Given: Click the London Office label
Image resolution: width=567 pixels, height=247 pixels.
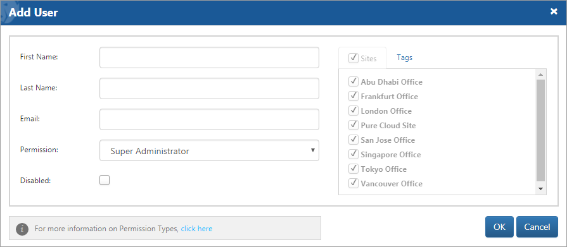Looking at the screenshot, I should 386,111.
